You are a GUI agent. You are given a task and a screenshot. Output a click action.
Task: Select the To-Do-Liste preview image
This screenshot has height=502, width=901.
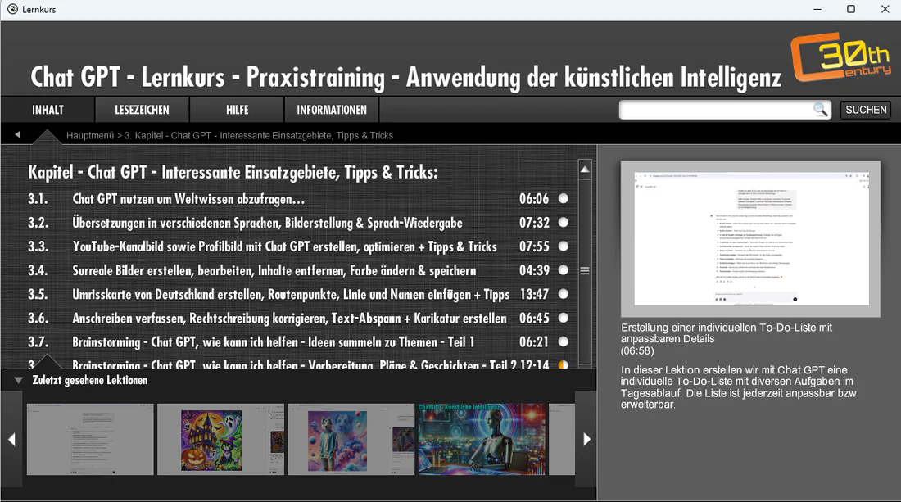[749, 238]
